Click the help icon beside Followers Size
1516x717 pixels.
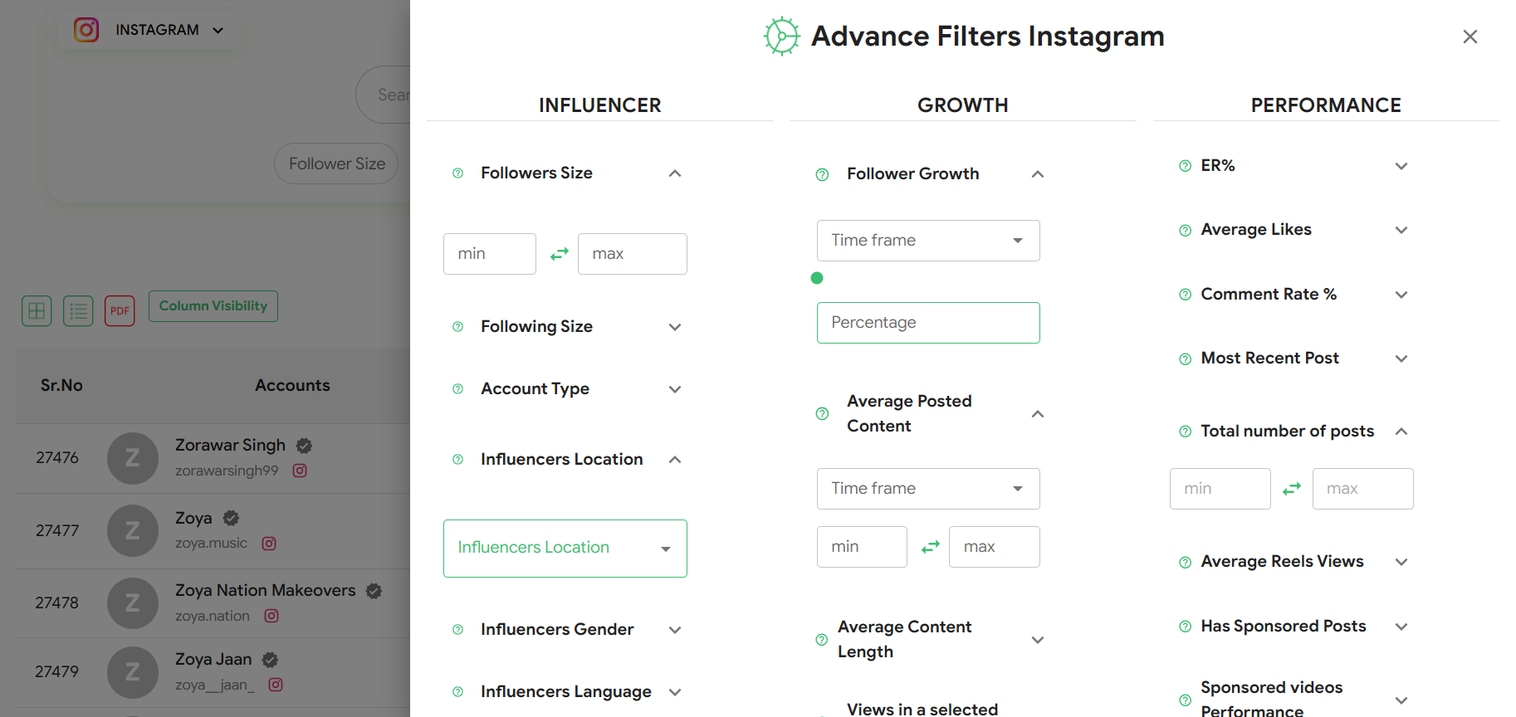[457, 173]
